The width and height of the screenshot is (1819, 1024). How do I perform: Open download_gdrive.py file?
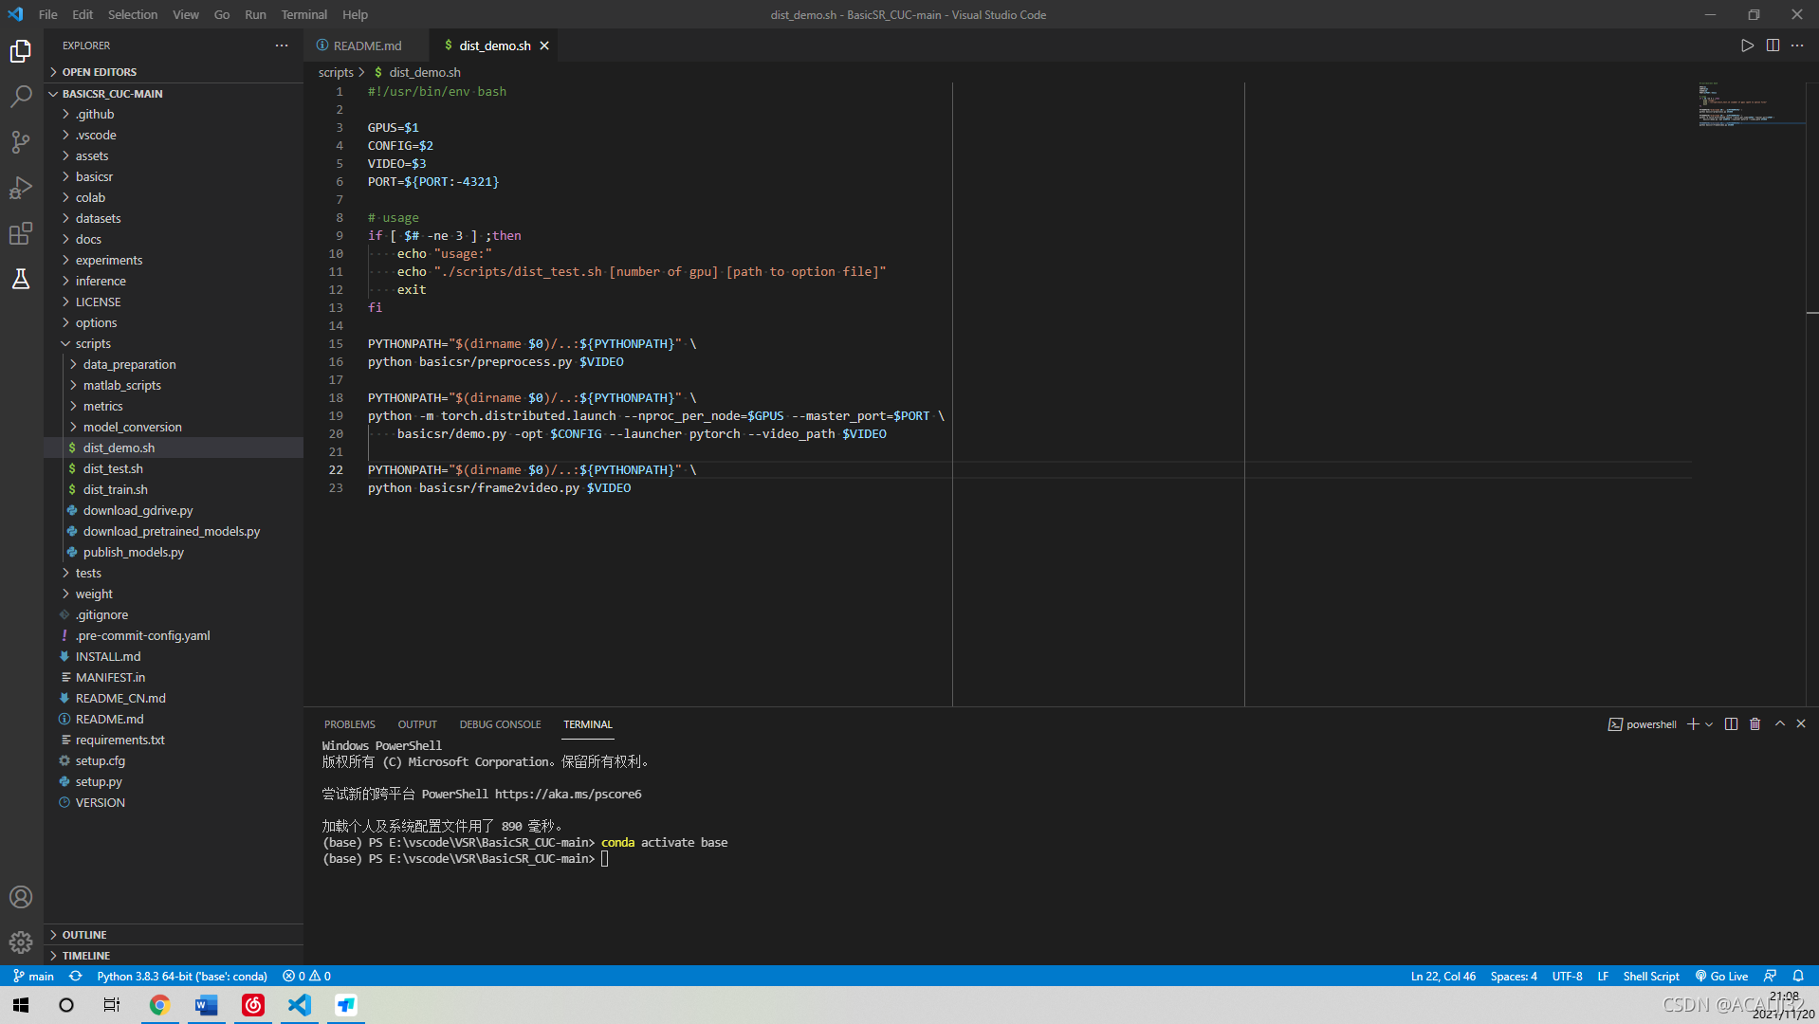(x=174, y=510)
